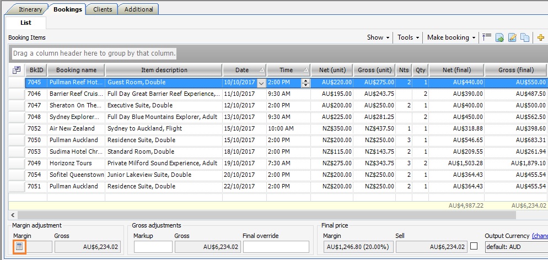Open the Make booking dropdown
Image resolution: width=548 pixels, height=260 pixels.
(x=452, y=37)
